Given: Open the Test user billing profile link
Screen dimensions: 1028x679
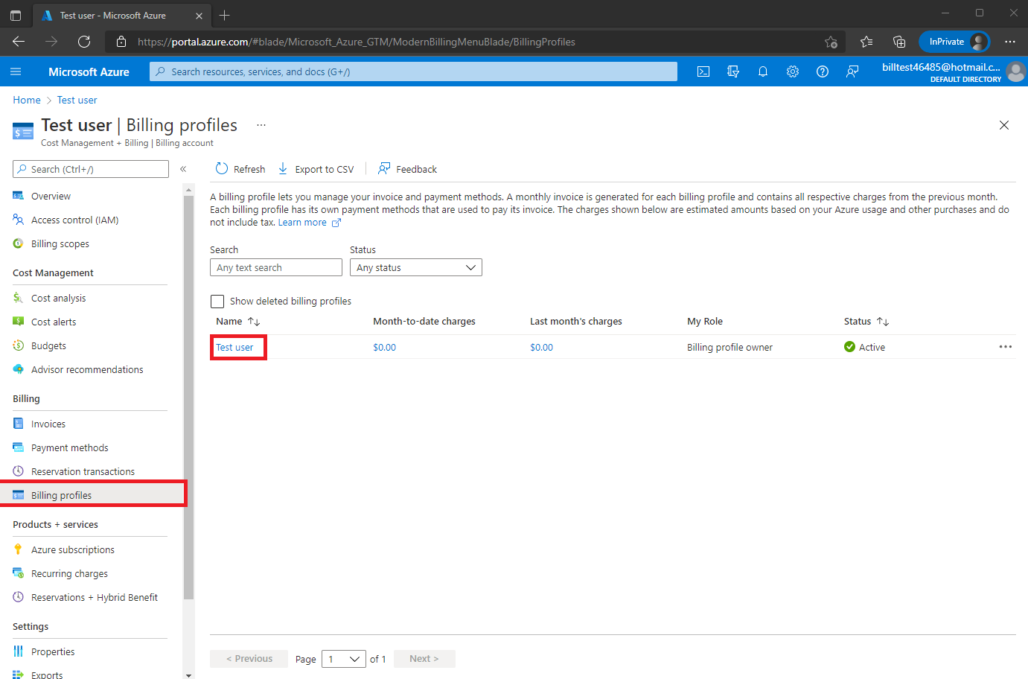Looking at the screenshot, I should [x=234, y=347].
